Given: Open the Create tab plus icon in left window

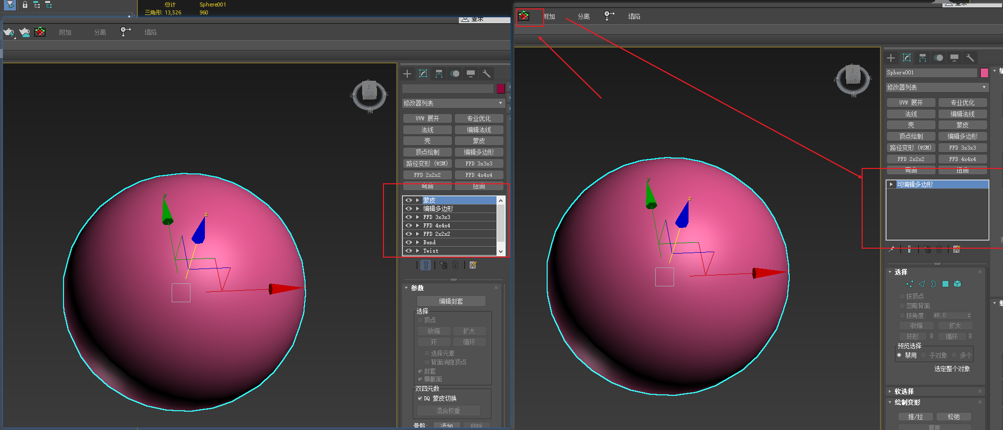Looking at the screenshot, I should (407, 74).
